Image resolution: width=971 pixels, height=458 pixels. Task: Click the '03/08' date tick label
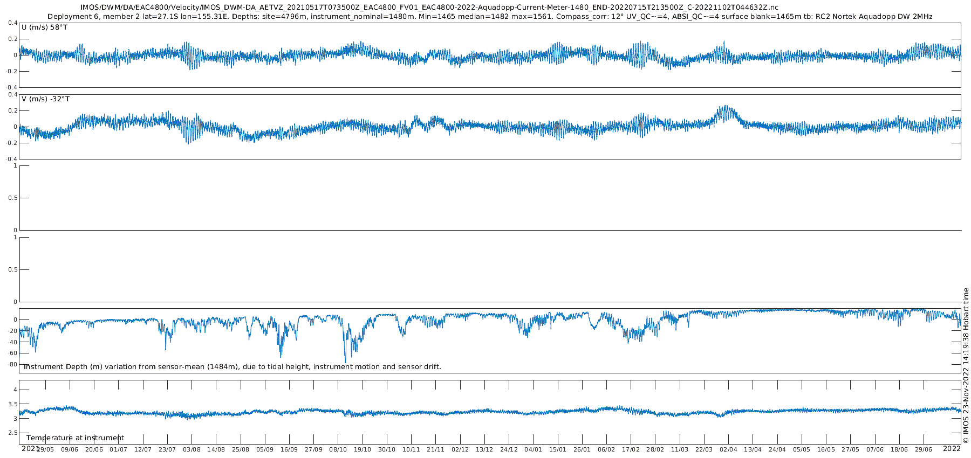[x=192, y=449]
